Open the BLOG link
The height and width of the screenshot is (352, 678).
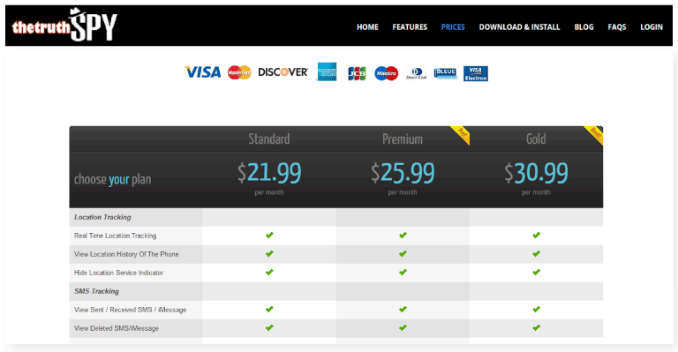(x=584, y=27)
